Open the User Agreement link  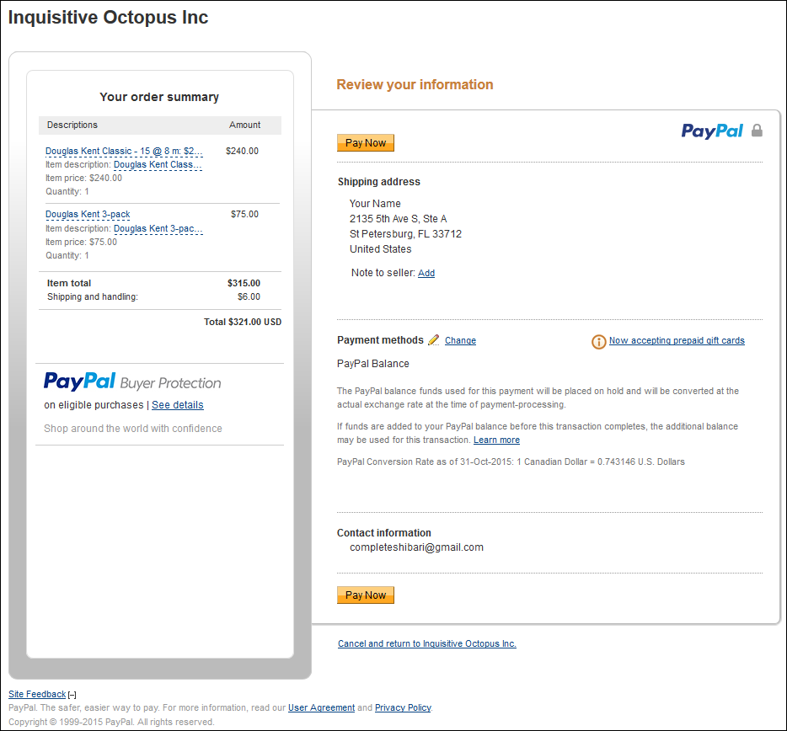click(x=321, y=708)
